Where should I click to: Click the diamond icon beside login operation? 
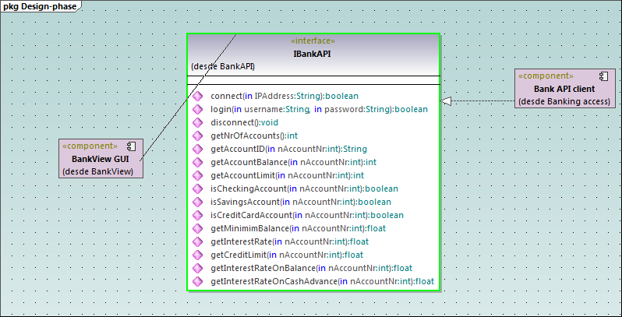(197, 110)
